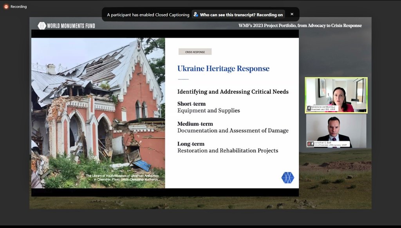401x228 pixels.
Task: Click 'A participant has enabled Closed Captioning' text
Action: tap(148, 15)
